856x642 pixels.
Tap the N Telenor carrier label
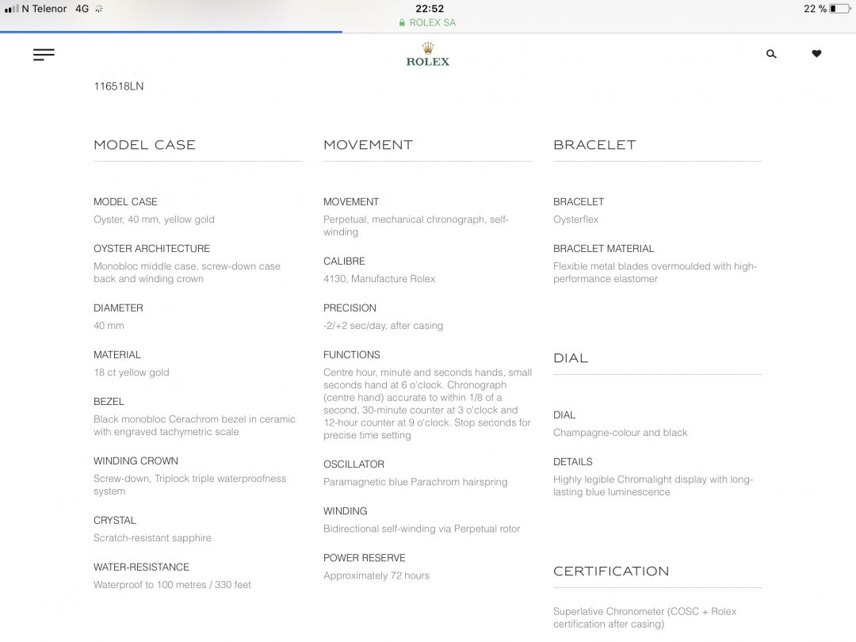[x=44, y=9]
